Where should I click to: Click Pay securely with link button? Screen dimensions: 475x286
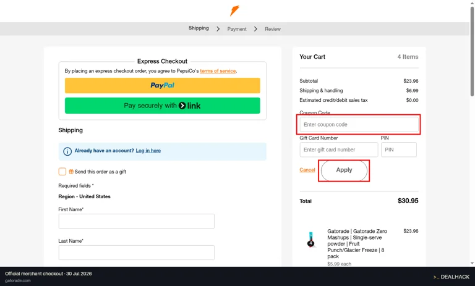click(x=163, y=106)
